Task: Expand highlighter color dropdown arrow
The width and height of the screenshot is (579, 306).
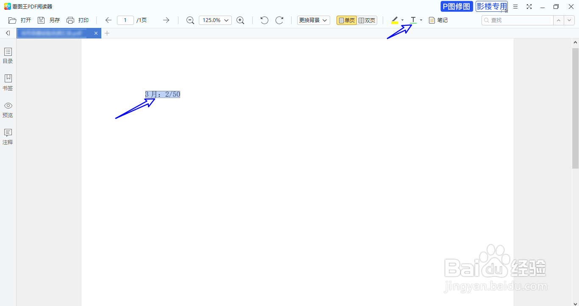Action: point(402,20)
